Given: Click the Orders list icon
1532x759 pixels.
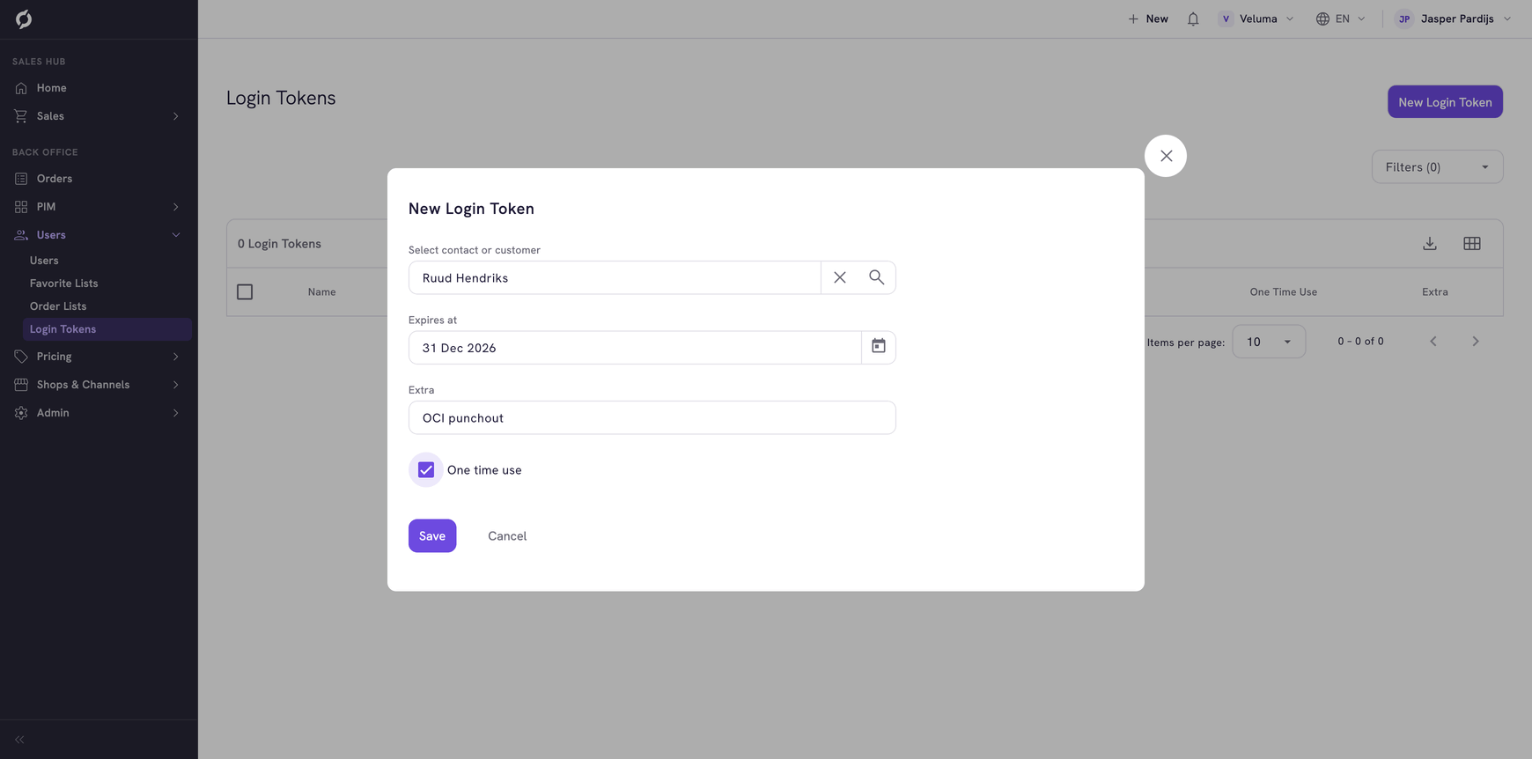Looking at the screenshot, I should tap(21, 179).
